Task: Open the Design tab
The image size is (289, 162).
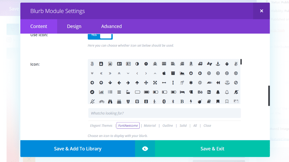Action: (74, 26)
